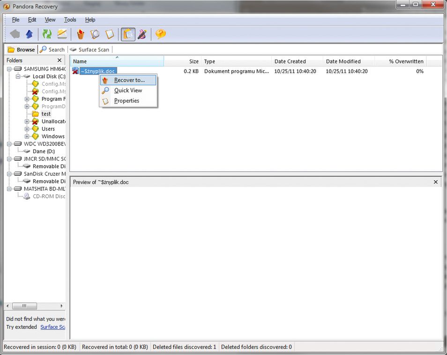This screenshot has height=355, width=447.
Task: Click the Folders scrollbar right arrow
Action: 61,306
